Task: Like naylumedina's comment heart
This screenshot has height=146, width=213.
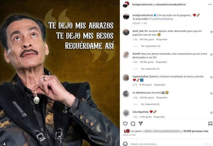Action: [x=211, y=77]
